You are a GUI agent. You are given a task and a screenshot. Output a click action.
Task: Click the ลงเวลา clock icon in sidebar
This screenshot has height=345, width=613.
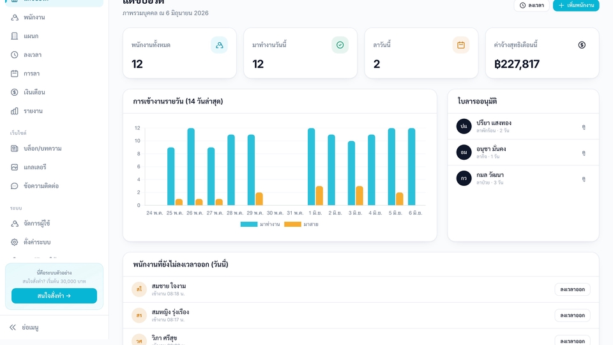click(x=15, y=55)
